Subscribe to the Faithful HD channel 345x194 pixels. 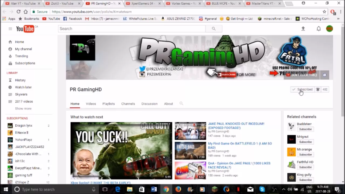pyautogui.click(x=305, y=167)
